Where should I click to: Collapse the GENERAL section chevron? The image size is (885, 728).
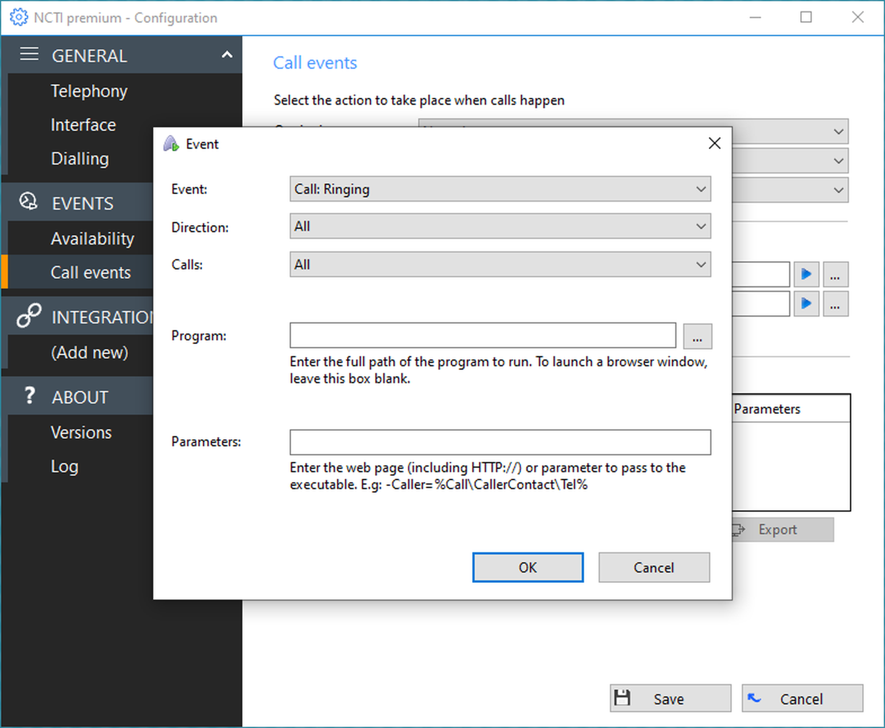tap(227, 55)
